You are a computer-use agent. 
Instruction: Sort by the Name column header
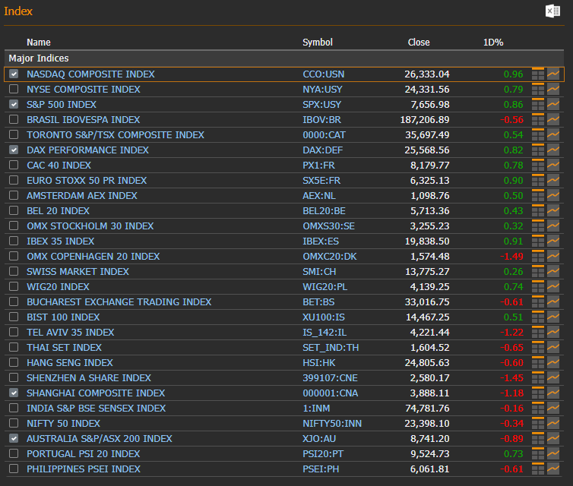click(38, 43)
